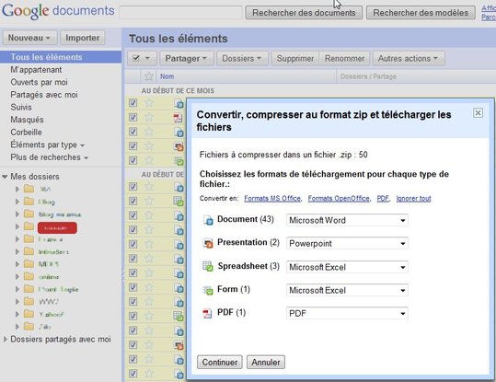Click the red highlighted folder label
The width and height of the screenshot is (496, 382).
(x=57, y=228)
